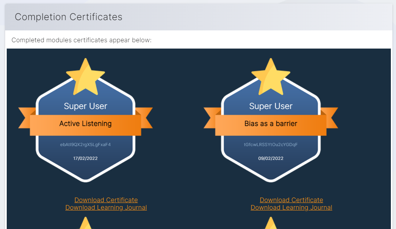
Task: Click certificate code tGfcwLRSSYtOu2cYGDqF
Action: pyautogui.click(x=271, y=145)
